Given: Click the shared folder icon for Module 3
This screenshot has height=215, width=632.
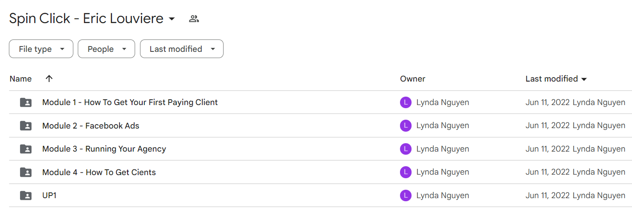Looking at the screenshot, I should [x=26, y=149].
